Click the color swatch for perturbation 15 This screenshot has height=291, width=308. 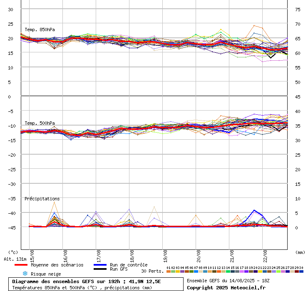coord(233,271)
